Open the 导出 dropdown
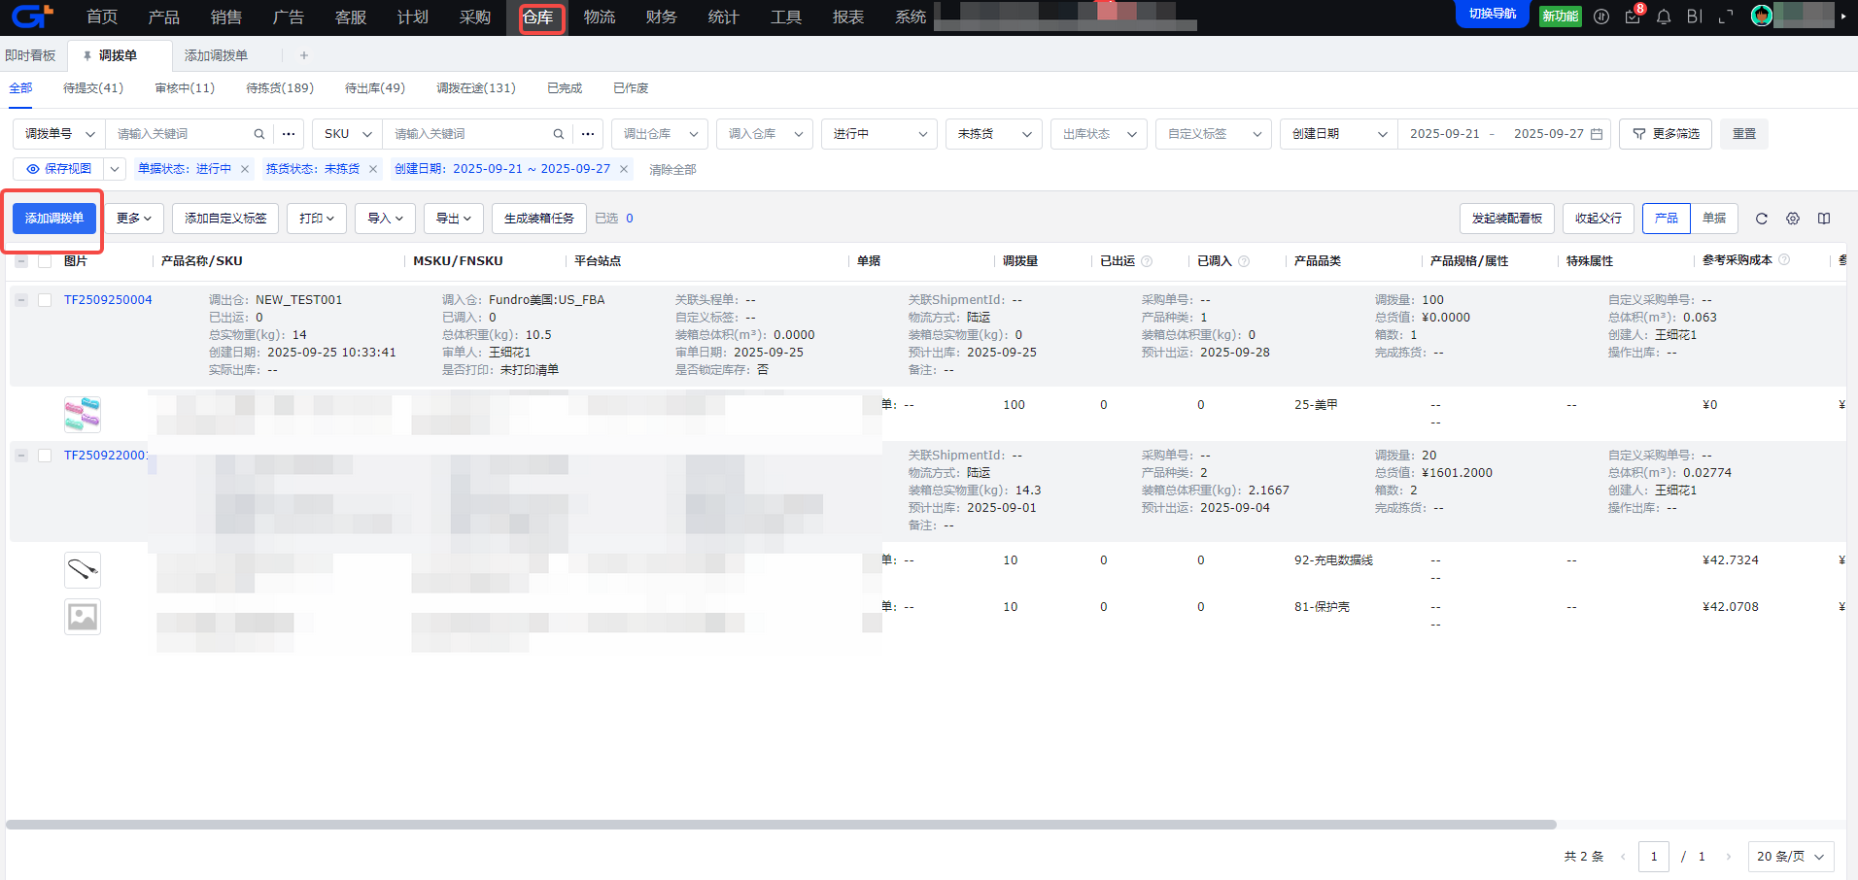The image size is (1858, 880). 454,219
